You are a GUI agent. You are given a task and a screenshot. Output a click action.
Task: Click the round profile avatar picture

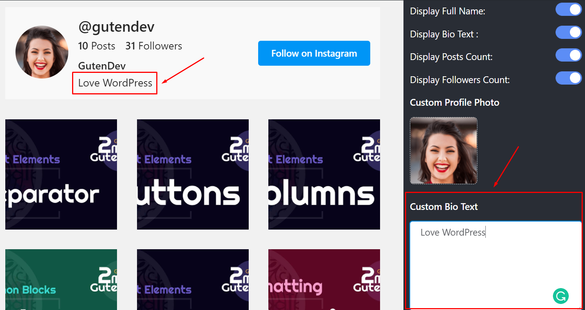tap(42, 52)
